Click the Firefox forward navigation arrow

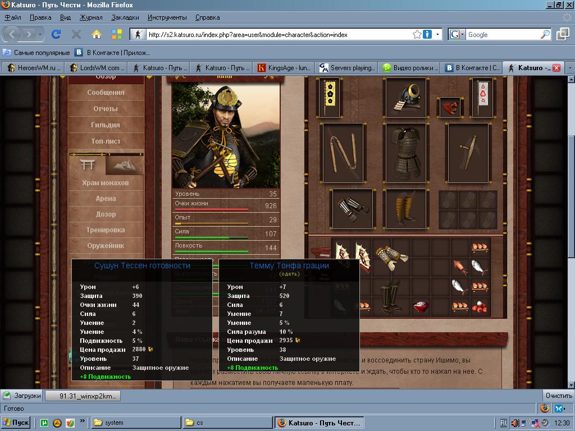29,34
